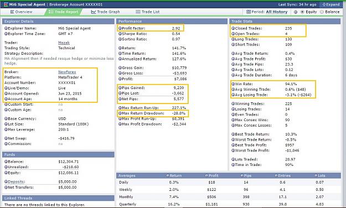Switch to the Overview tab
Image resolution: width=346 pixels, height=208 pixels.
21,12
